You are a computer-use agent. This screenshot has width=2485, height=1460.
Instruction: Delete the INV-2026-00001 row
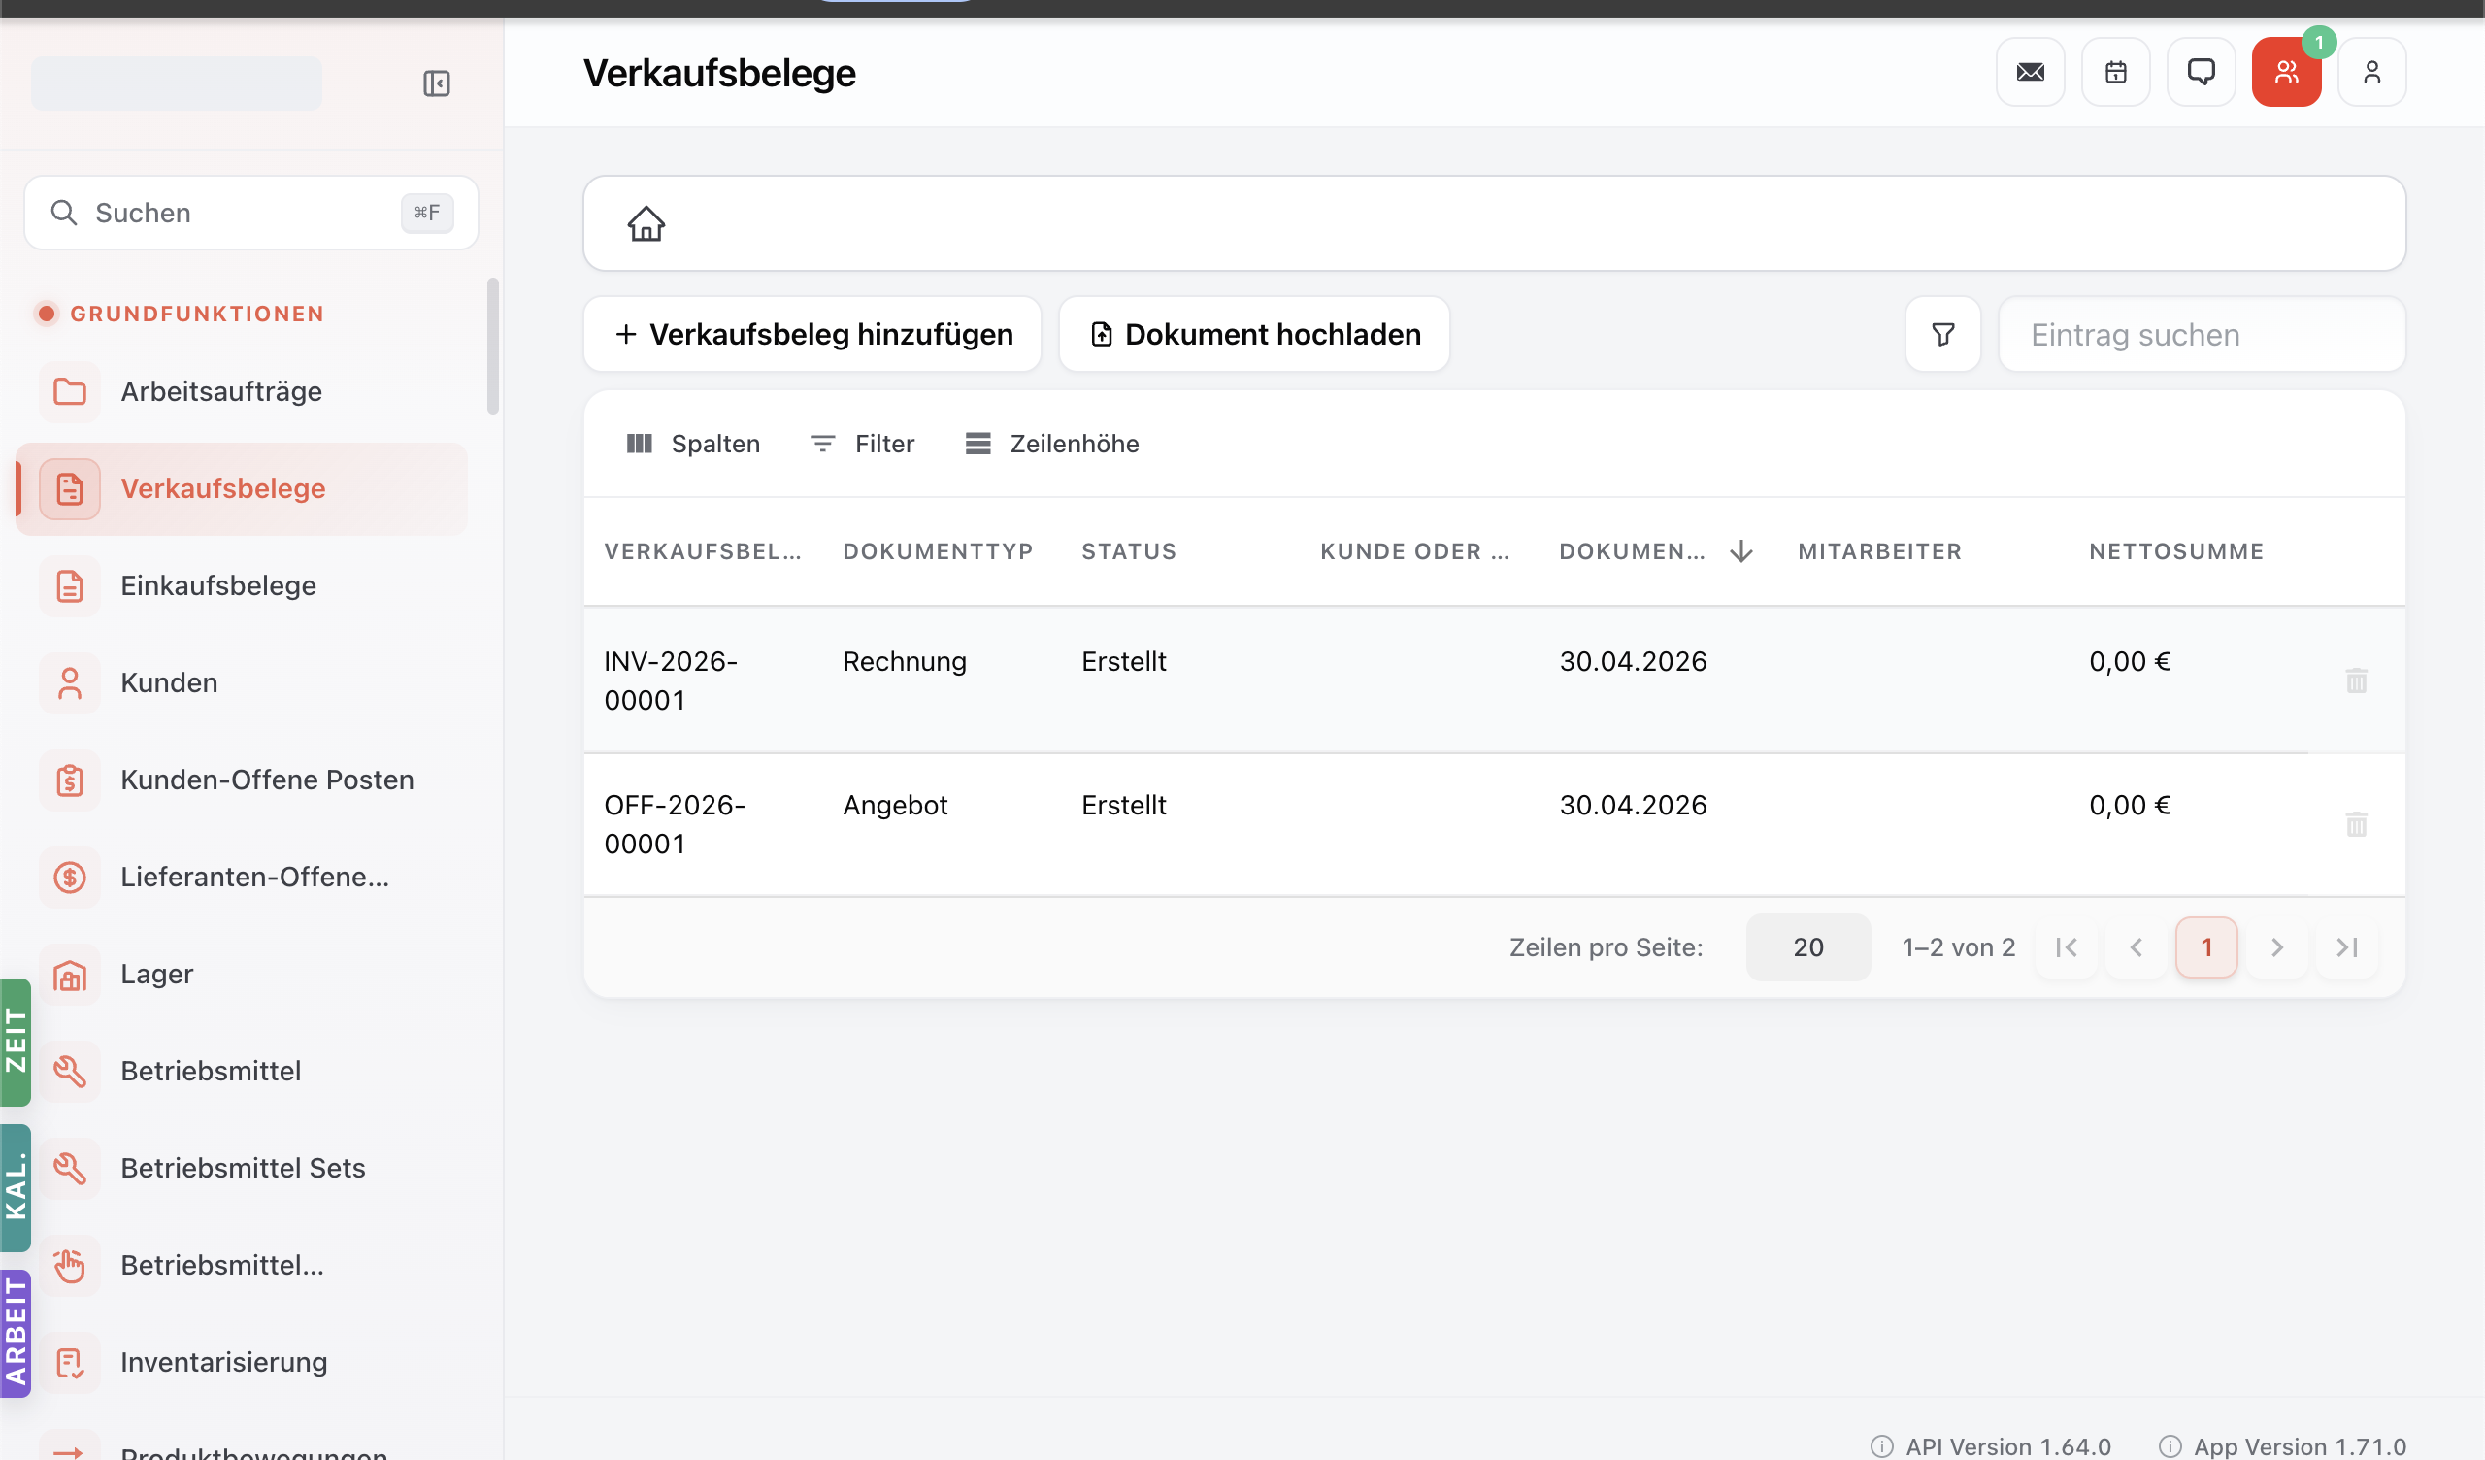2356,680
